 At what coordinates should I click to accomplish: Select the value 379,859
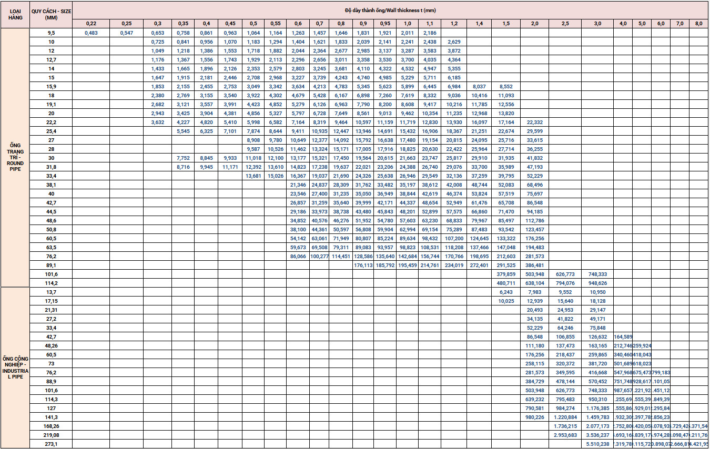(506, 274)
